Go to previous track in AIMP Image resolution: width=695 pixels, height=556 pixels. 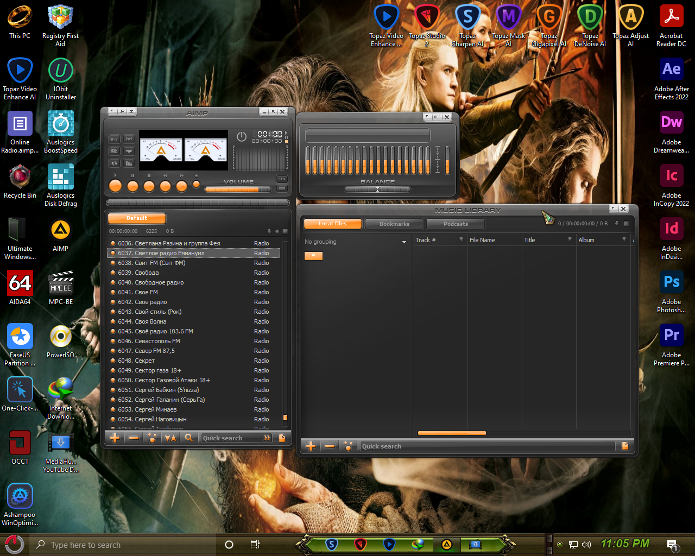165,186
